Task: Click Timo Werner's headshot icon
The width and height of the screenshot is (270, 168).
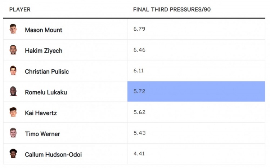Action: click(13, 133)
